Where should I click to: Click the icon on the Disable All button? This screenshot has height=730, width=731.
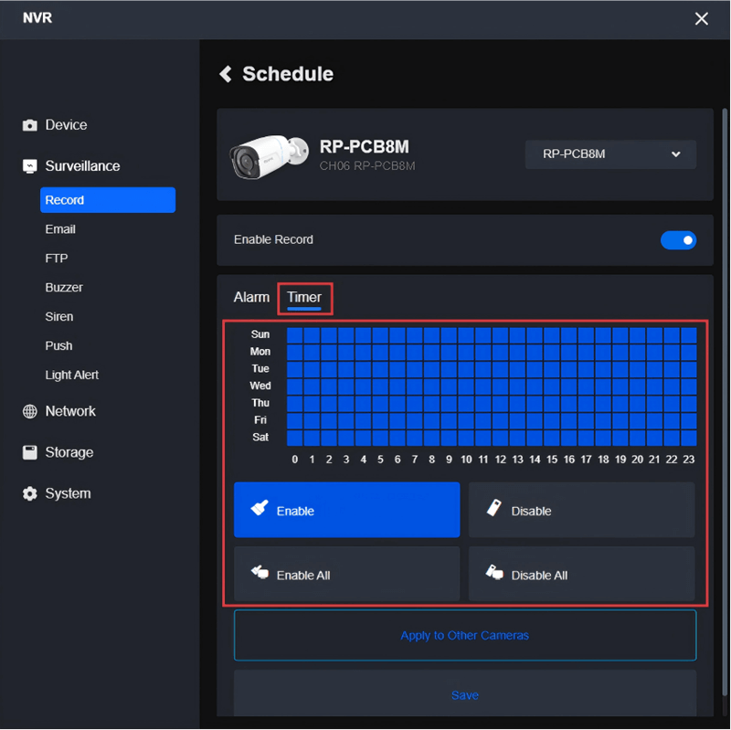[x=494, y=572]
